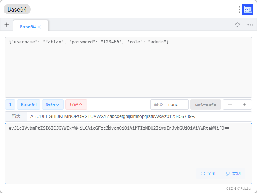Screen dimensions: 257x193
Task: Favorite this tool with the star icon
Action: click(237, 25)
